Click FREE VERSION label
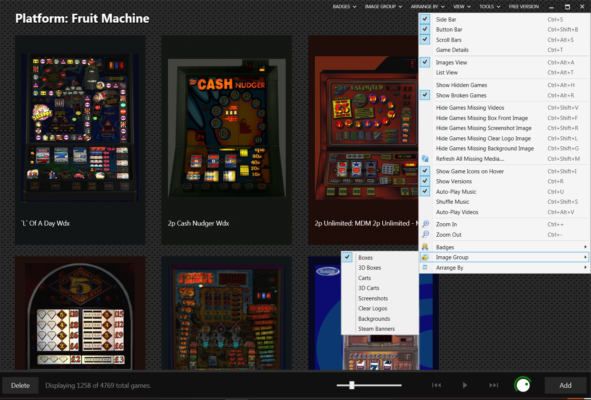The width and height of the screenshot is (591, 400). (524, 6)
